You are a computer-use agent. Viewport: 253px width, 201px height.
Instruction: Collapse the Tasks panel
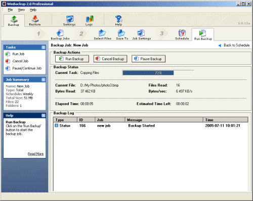point(44,48)
